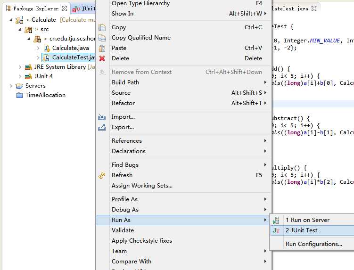This screenshot has height=270, width=354.
Task: Click the Copy Qualified Name icon
Action: coord(102,38)
